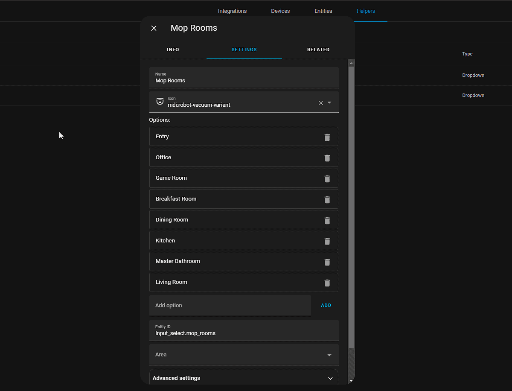512x391 pixels.
Task: Select the Office option text
Action: (x=163, y=158)
